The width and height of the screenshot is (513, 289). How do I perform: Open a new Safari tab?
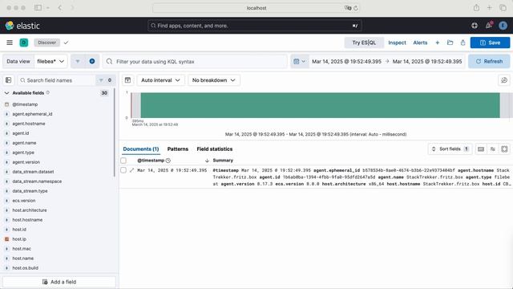coord(490,7)
